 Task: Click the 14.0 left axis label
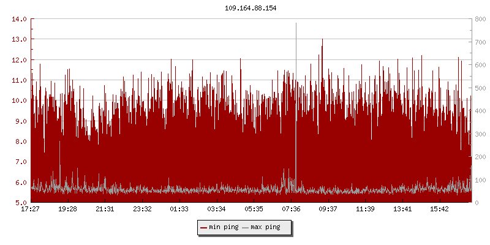[19, 19]
